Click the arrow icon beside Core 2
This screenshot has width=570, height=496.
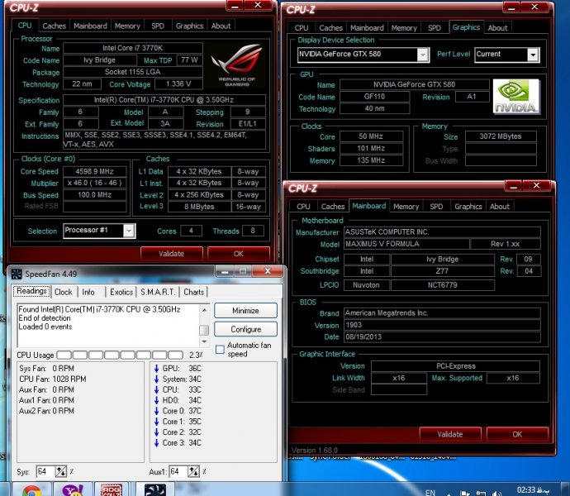tap(156, 432)
